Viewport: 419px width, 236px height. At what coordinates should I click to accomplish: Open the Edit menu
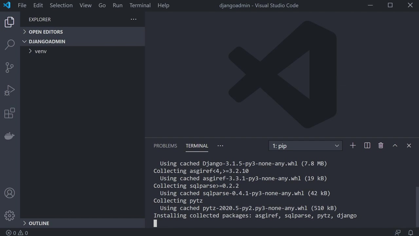(38, 5)
